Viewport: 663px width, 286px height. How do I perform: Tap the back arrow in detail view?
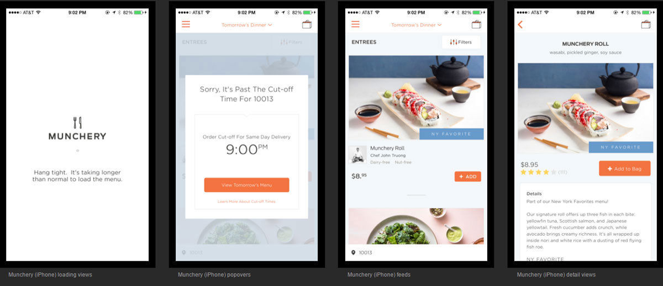click(x=520, y=24)
